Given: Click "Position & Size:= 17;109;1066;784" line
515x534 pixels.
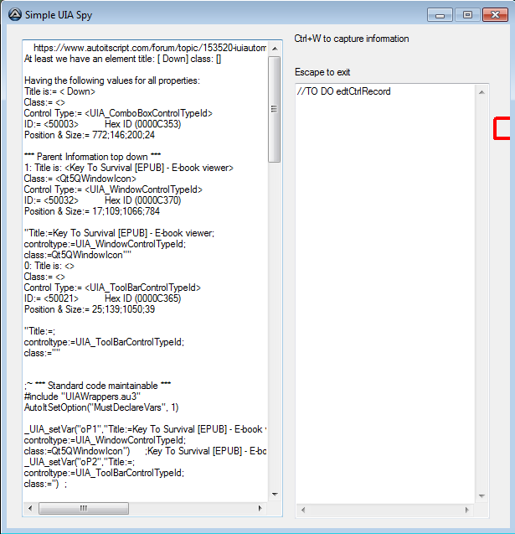Looking at the screenshot, I should 92,211.
